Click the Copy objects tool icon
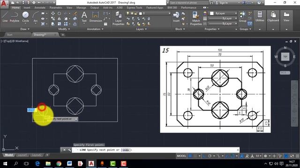Image resolution: width=300 pixels, height=168 pixels. (53, 19)
